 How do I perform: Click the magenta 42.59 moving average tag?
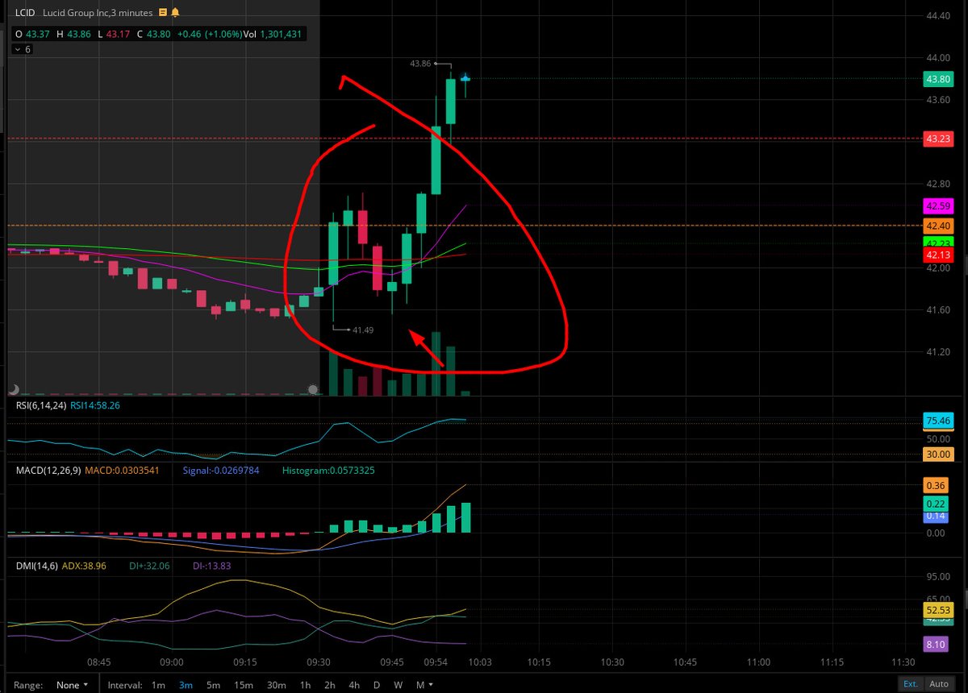click(x=938, y=206)
